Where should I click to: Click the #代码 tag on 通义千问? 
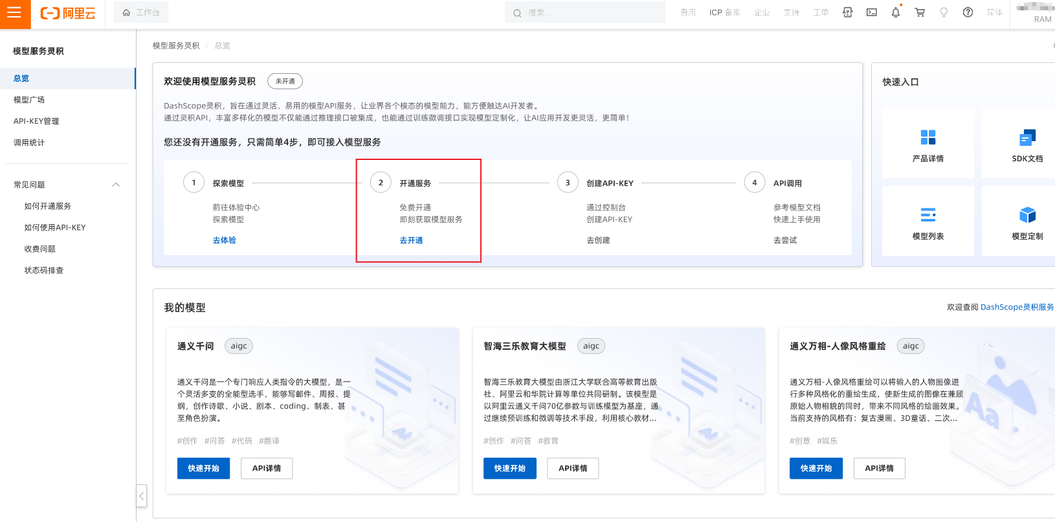pyautogui.click(x=242, y=441)
